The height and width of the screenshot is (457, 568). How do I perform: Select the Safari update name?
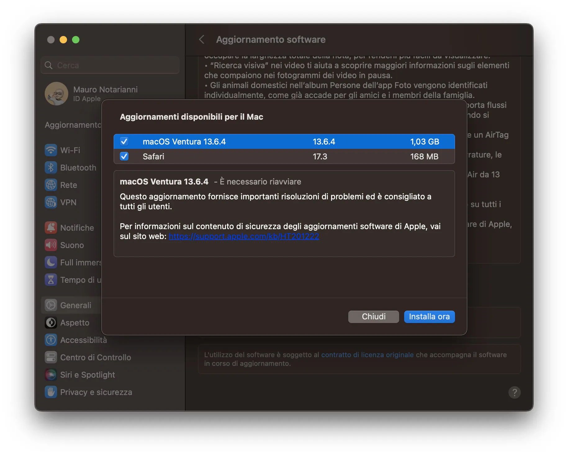tap(153, 157)
